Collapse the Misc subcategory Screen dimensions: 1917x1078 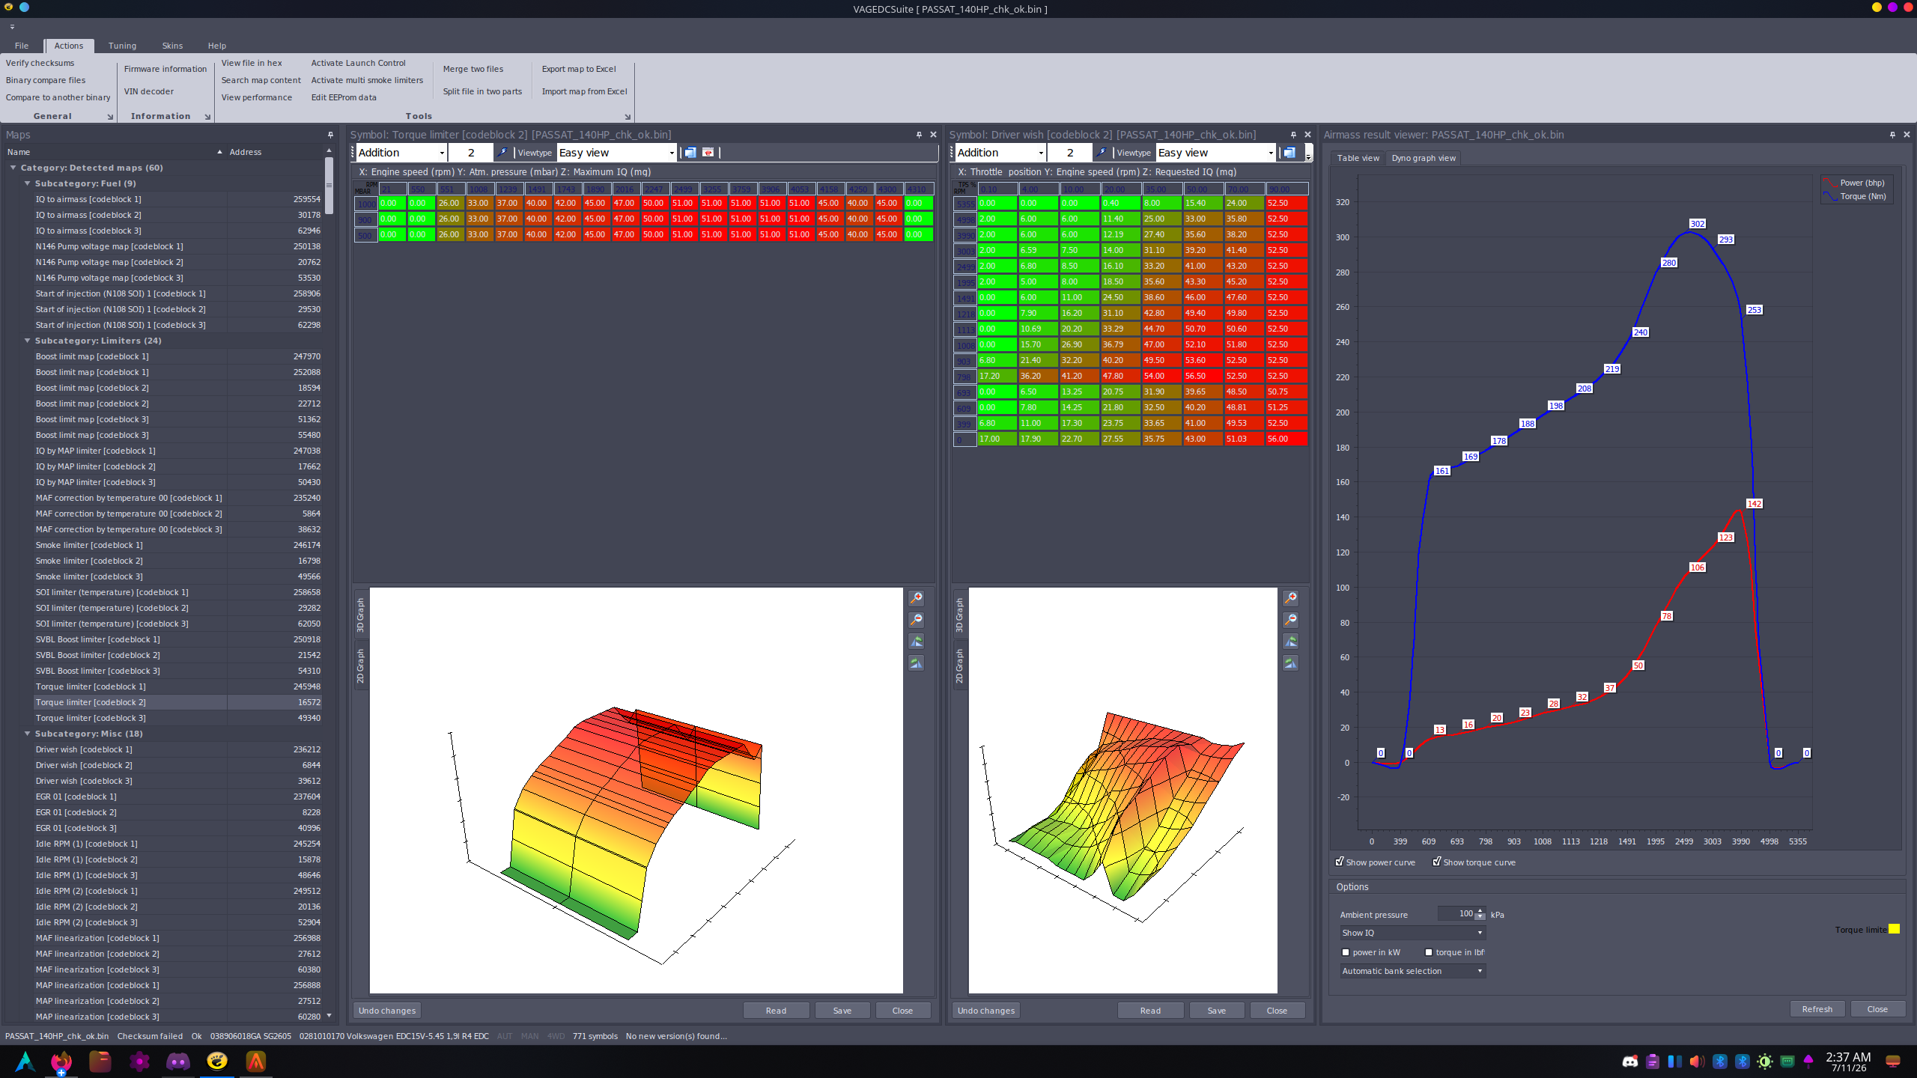point(28,734)
